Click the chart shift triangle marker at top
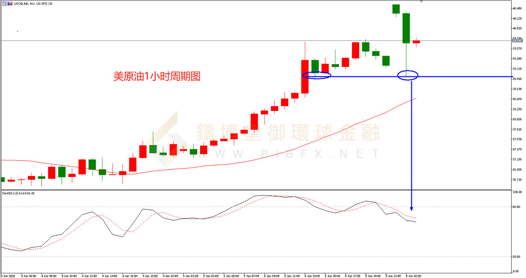 (x=421, y=2)
